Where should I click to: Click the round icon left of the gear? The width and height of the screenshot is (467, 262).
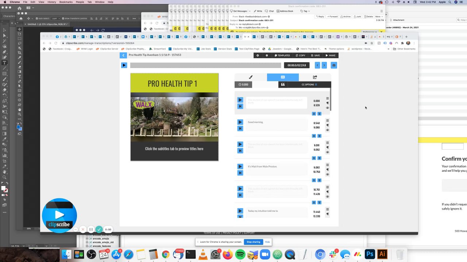(258, 55)
